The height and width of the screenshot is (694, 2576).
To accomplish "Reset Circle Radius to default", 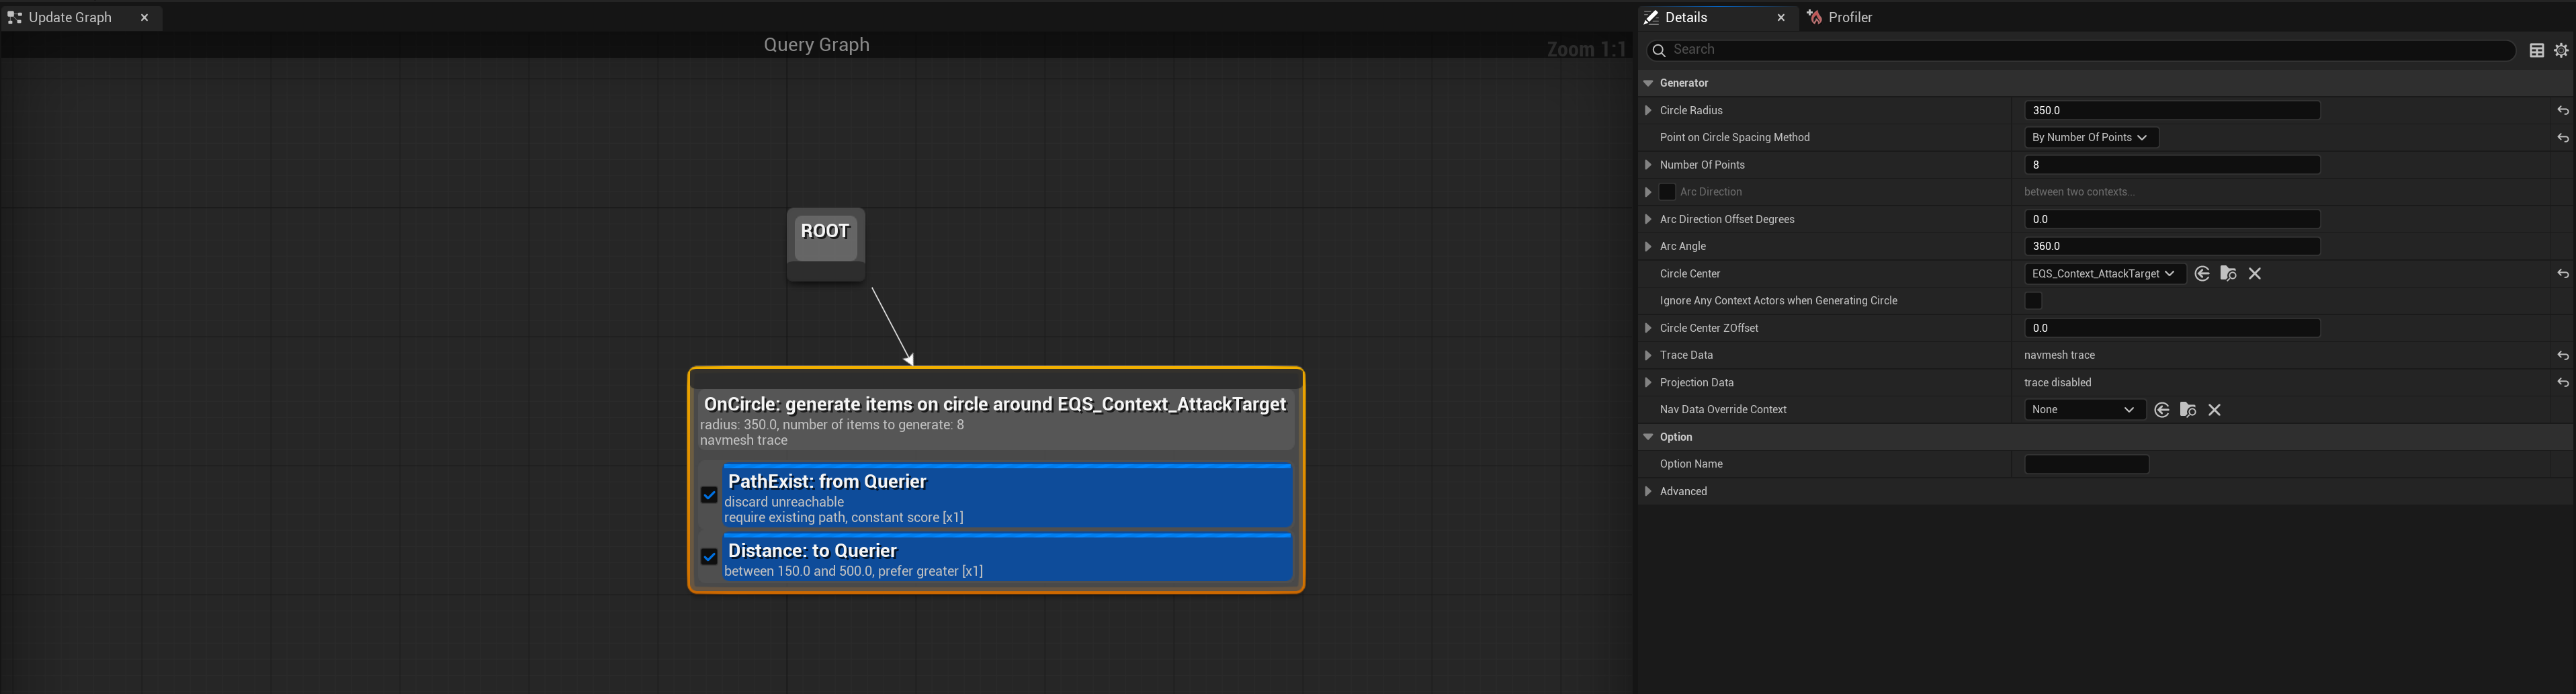I will point(2562,111).
